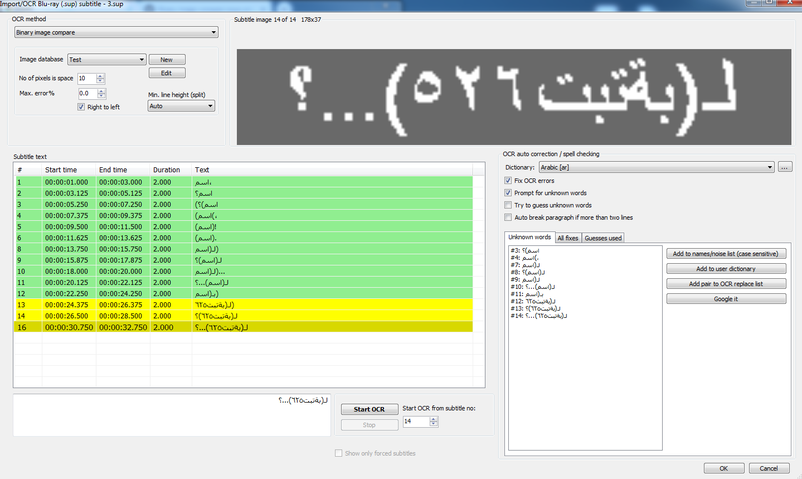
Task: Select unknown word entry #9
Action: pyautogui.click(x=525, y=279)
